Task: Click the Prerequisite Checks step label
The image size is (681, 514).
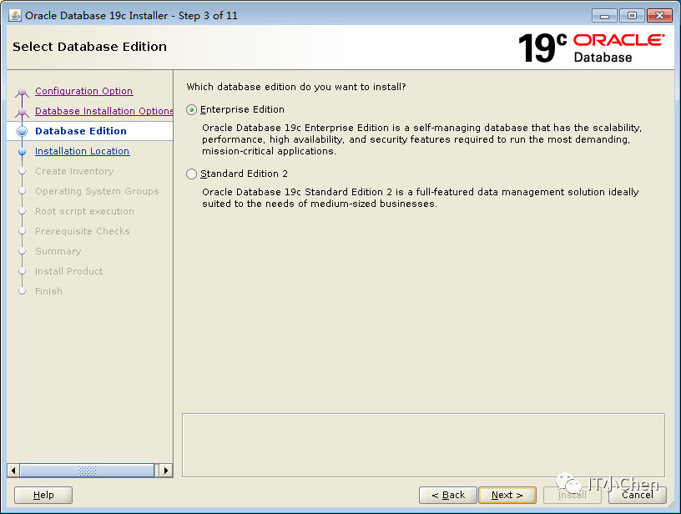Action: [x=82, y=231]
